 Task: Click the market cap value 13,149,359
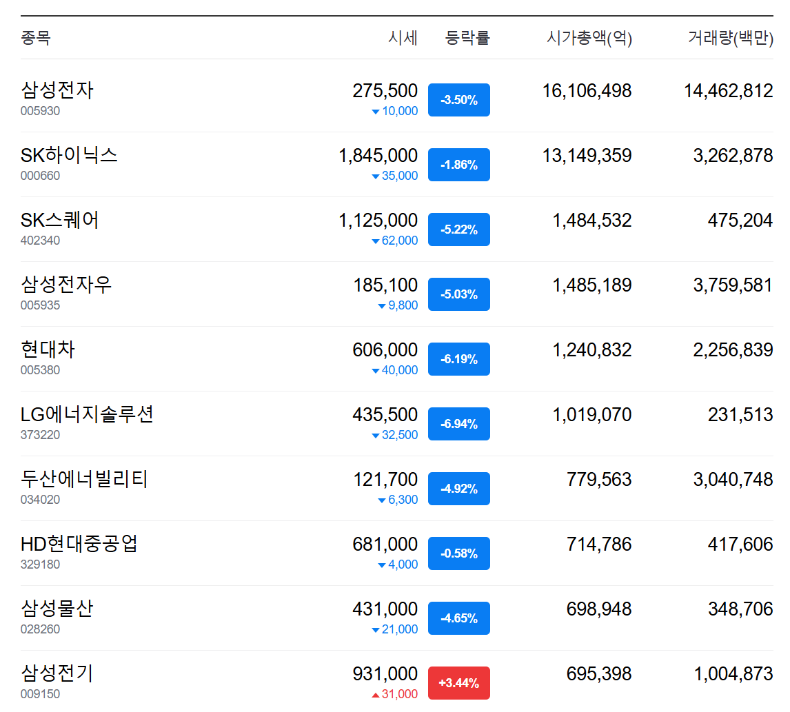[x=587, y=156]
